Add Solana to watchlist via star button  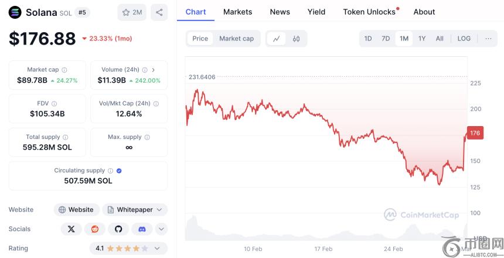pyautogui.click(x=132, y=12)
